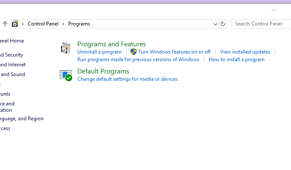Click Uninstall a program
291x170 pixels.
coord(99,52)
